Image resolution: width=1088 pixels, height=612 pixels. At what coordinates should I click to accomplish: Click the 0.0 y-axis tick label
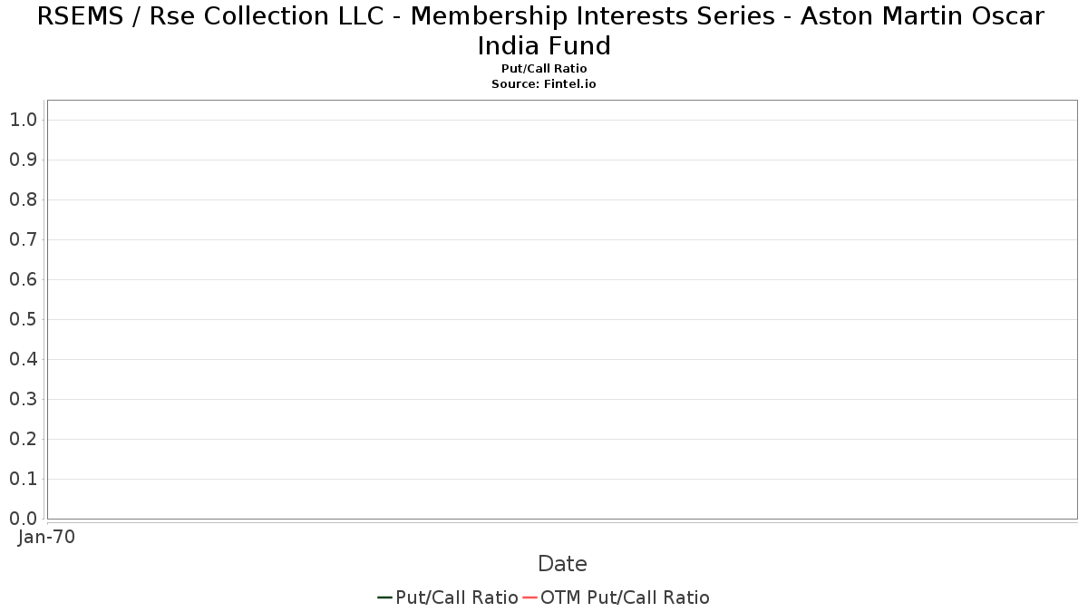tap(23, 519)
